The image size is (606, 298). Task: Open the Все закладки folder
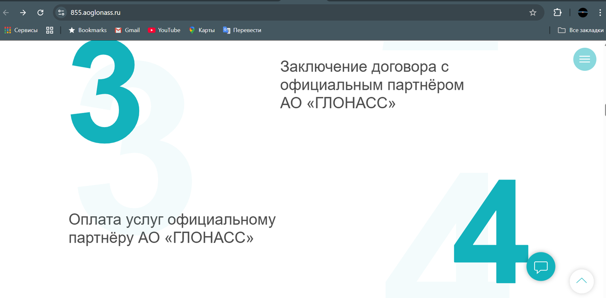point(580,30)
